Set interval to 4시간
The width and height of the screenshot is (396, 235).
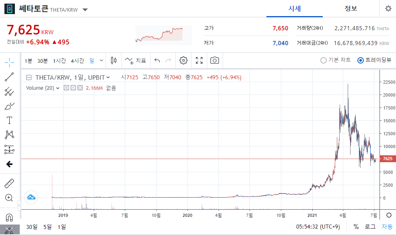tap(77, 61)
